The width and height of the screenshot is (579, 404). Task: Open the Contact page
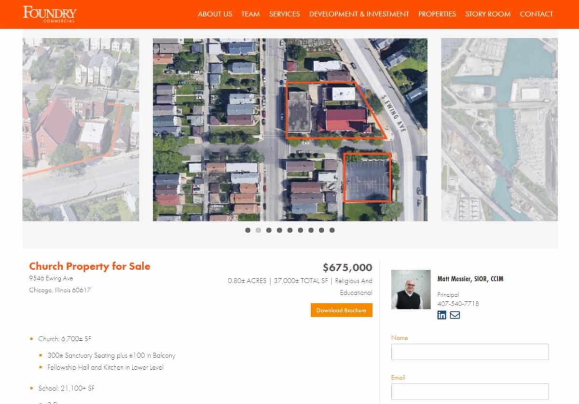(x=537, y=14)
